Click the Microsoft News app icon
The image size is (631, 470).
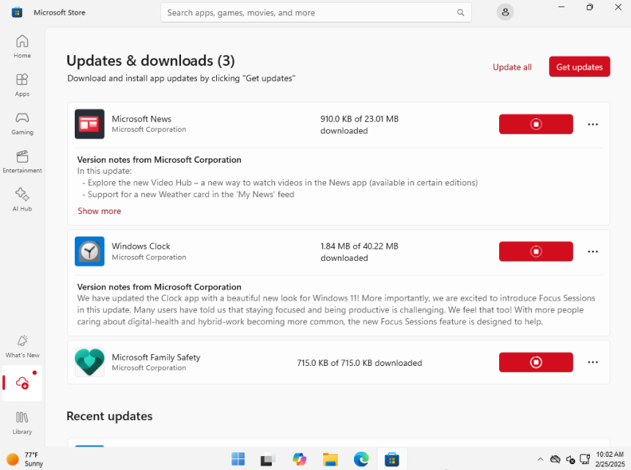coord(89,124)
